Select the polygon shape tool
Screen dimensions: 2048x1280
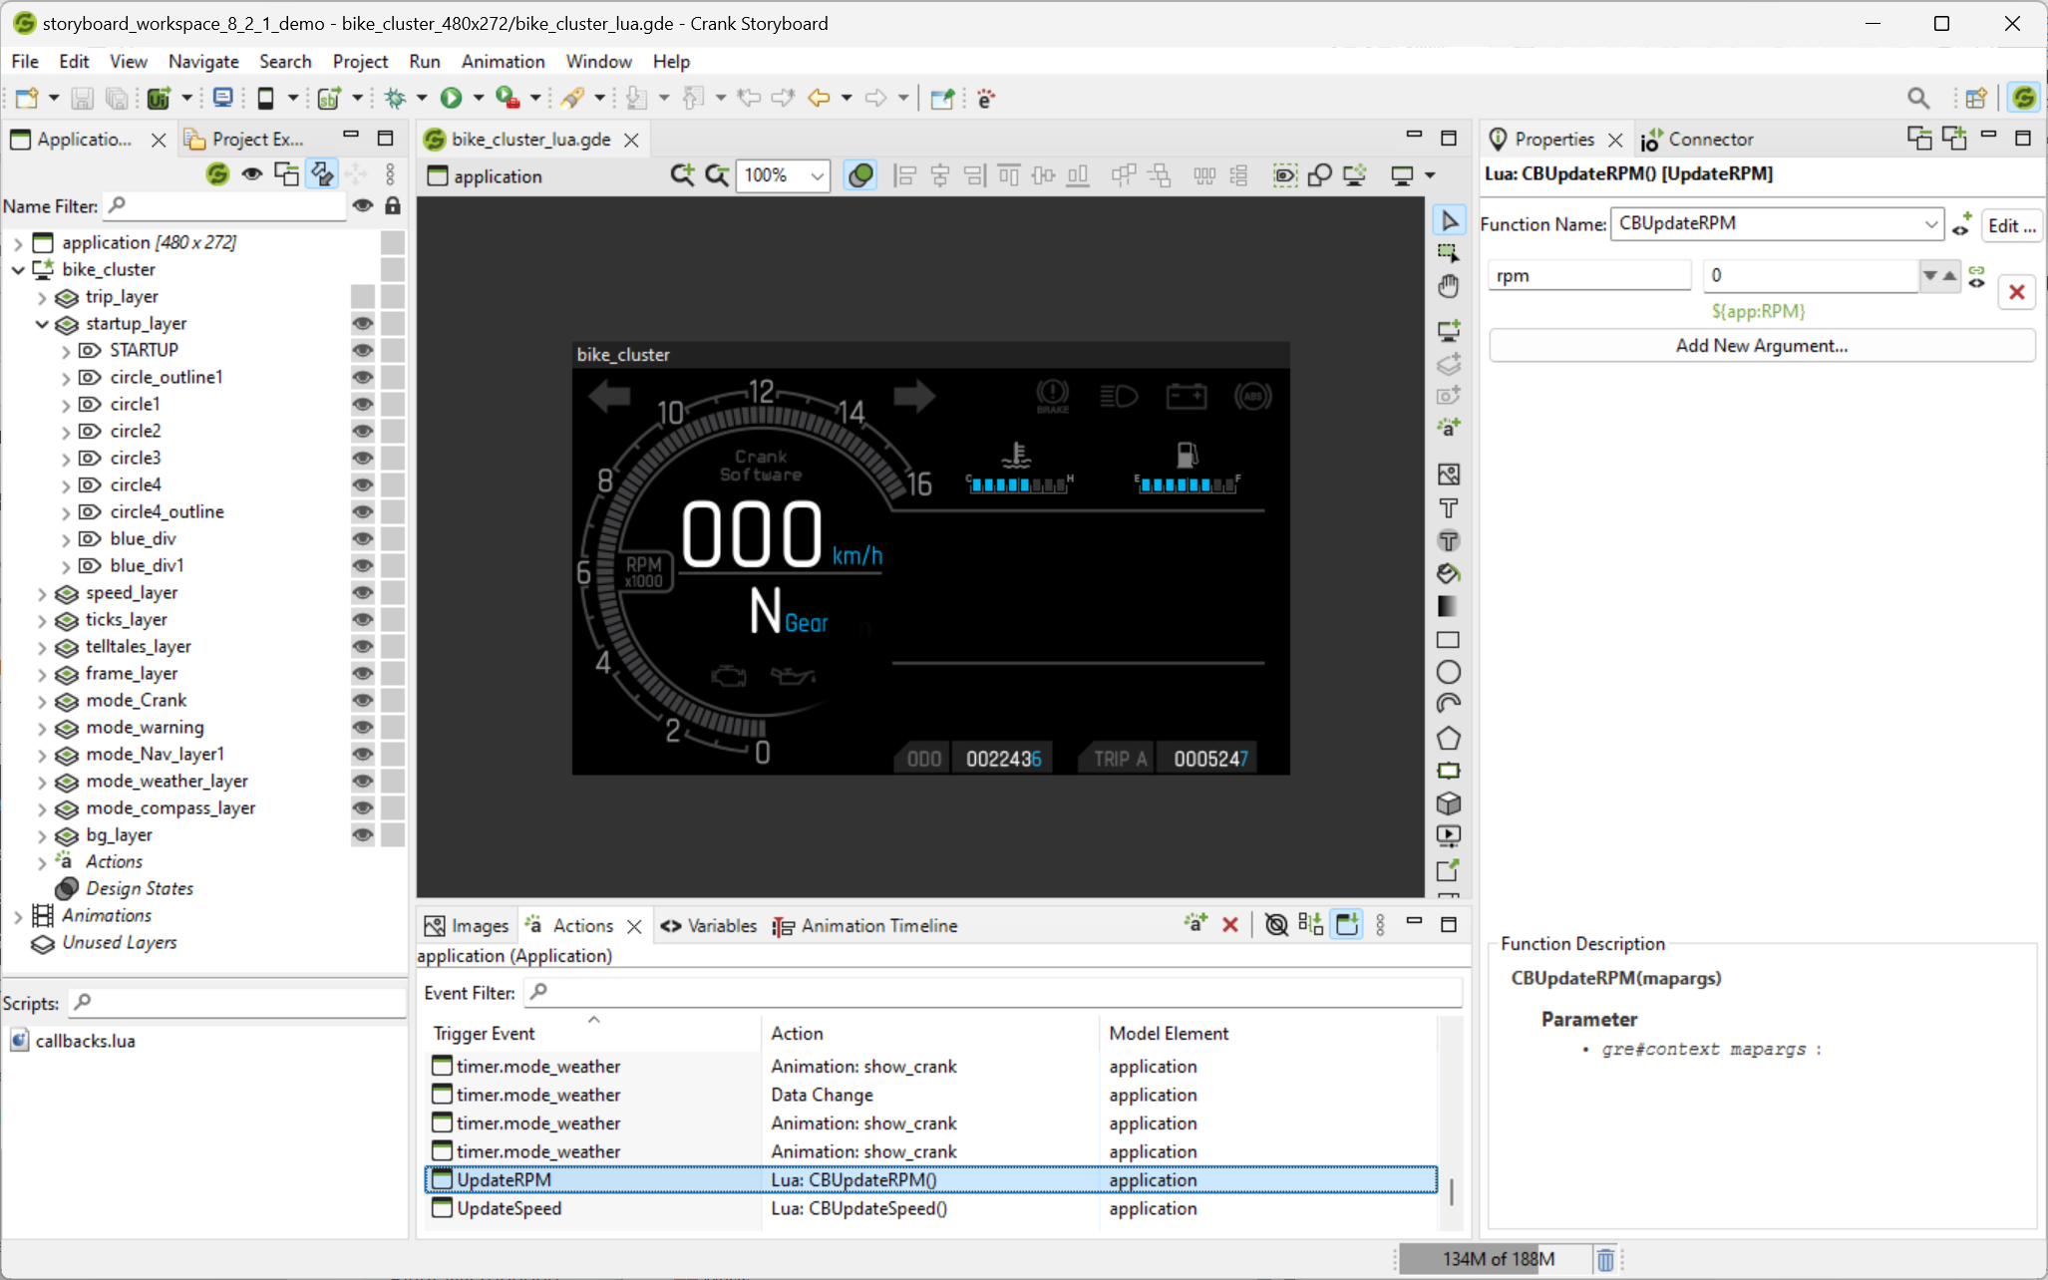click(1449, 738)
